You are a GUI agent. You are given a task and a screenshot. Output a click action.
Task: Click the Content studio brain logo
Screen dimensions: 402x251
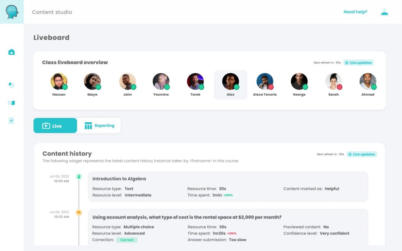[12, 12]
